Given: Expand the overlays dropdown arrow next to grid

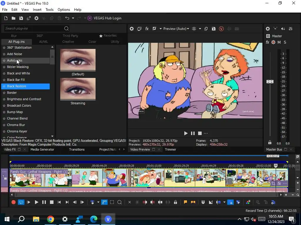Looking at the screenshot, I should pos(200,29).
